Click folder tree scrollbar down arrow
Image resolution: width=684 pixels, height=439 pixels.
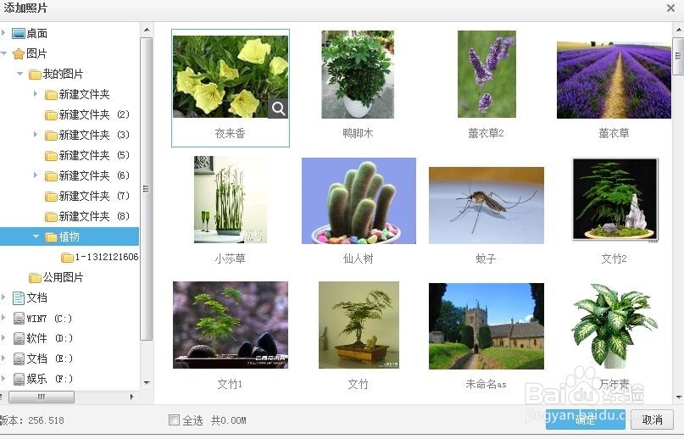click(x=147, y=383)
